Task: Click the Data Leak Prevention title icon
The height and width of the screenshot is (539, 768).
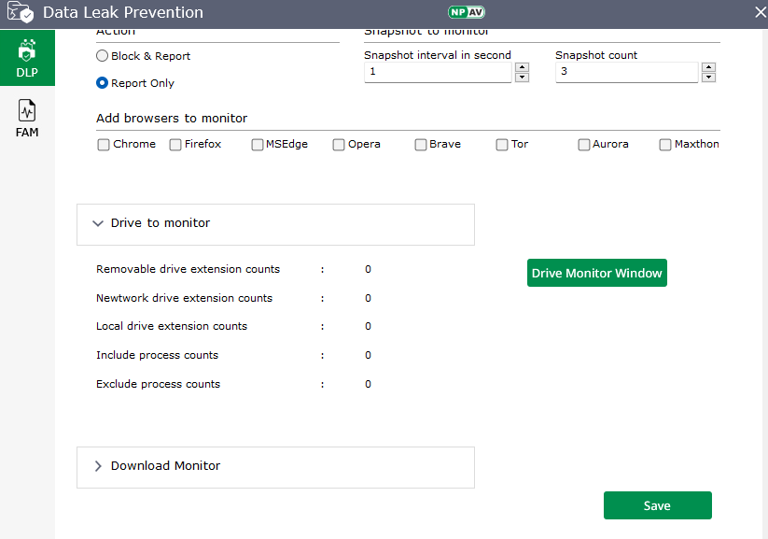Action: click(21, 13)
